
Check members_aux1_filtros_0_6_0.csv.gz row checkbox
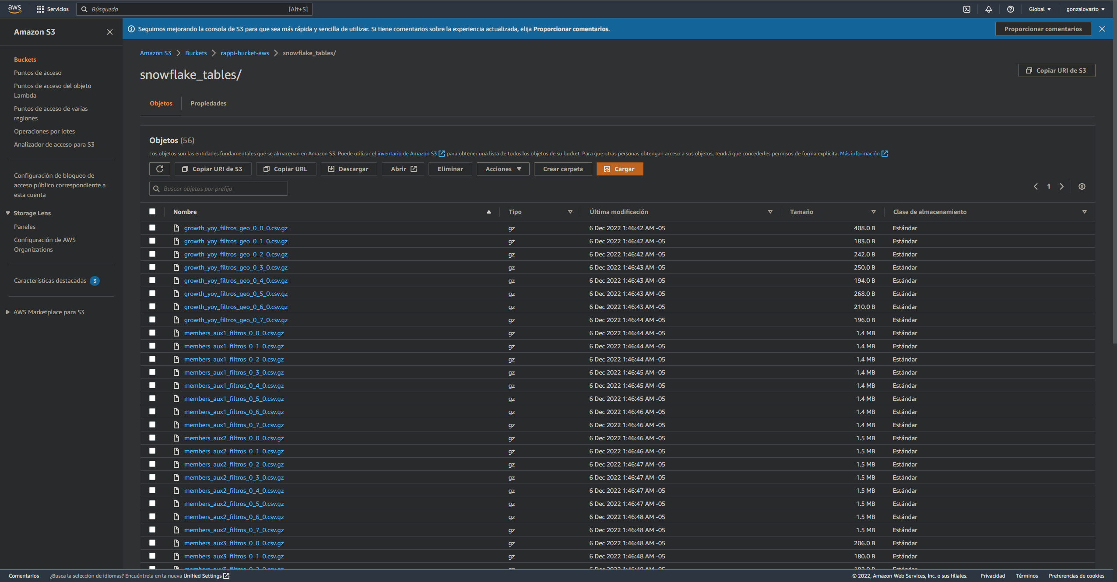152,411
